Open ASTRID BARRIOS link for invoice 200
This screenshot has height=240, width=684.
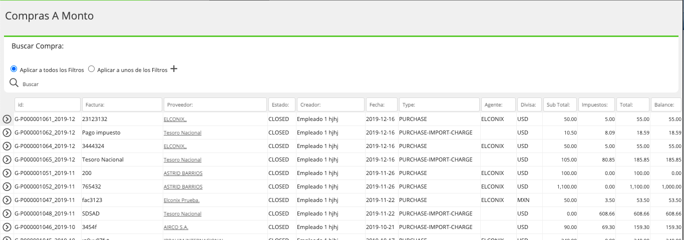click(x=183, y=173)
